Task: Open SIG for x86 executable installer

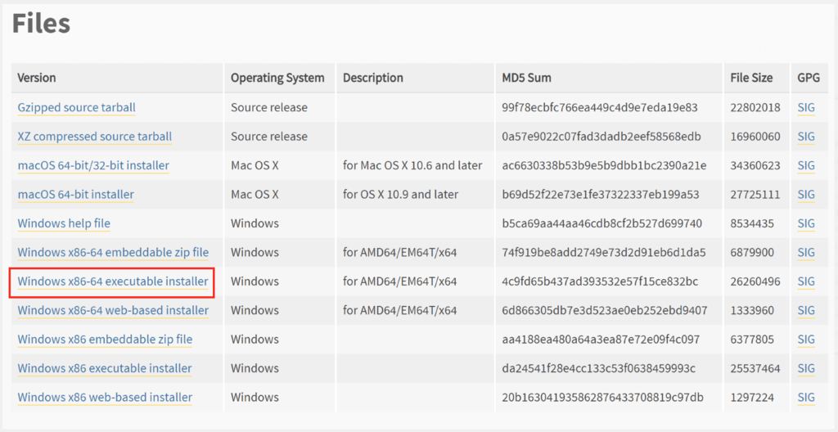Action: pos(806,368)
